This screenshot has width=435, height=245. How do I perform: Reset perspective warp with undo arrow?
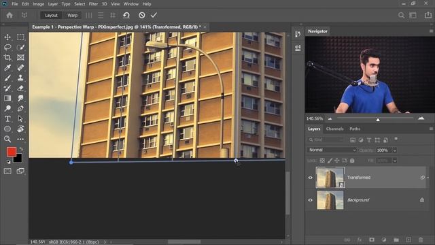pyautogui.click(x=126, y=15)
